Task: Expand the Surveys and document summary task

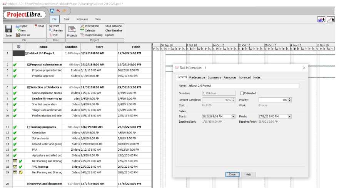Action: [x=28, y=184]
